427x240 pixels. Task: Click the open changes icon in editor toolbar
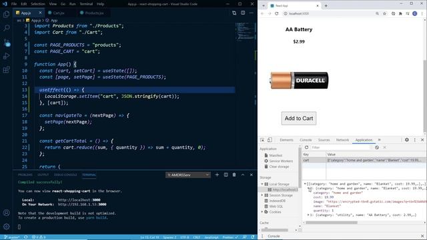(234, 13)
